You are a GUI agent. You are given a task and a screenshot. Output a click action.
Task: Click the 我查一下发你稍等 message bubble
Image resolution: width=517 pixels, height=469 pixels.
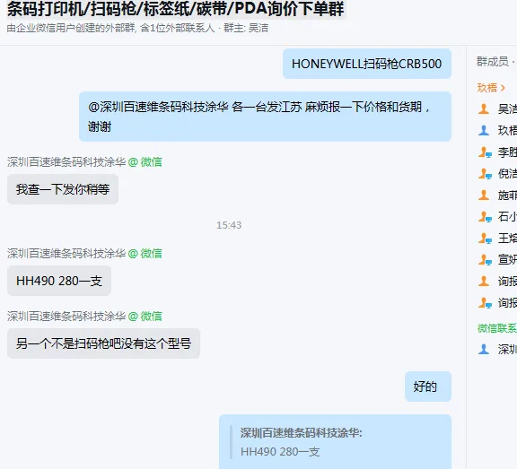[x=63, y=189]
